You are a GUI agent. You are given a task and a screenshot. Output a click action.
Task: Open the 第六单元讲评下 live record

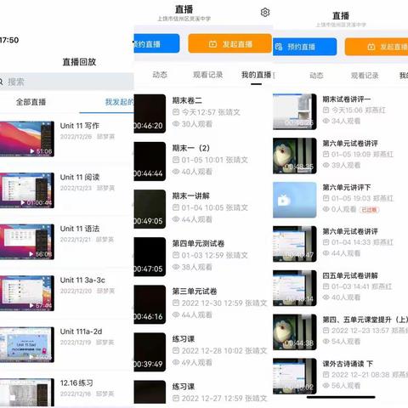347,187
